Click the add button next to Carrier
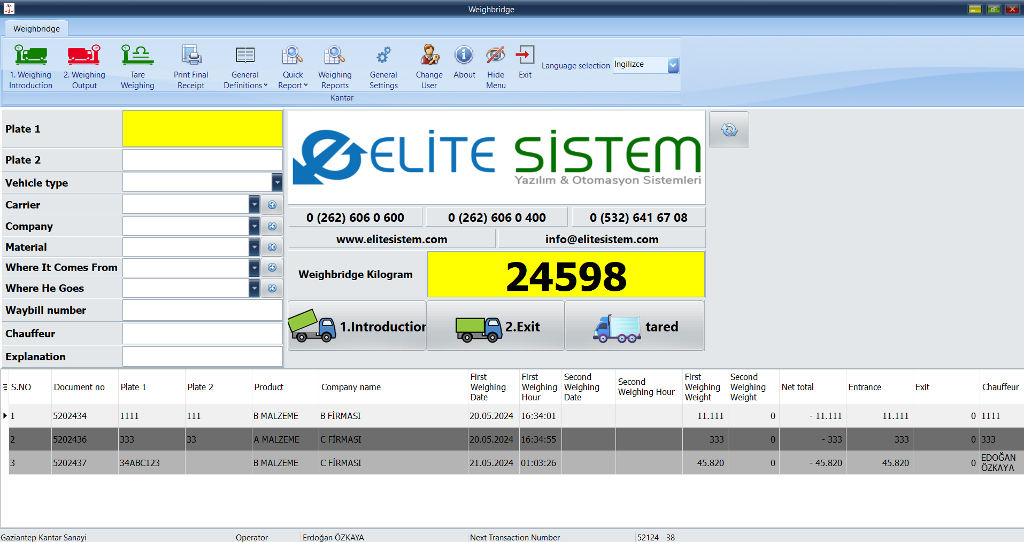The height and width of the screenshot is (542, 1024). point(272,205)
